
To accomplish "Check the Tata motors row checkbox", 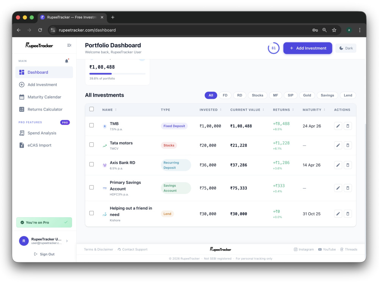I will [92, 145].
